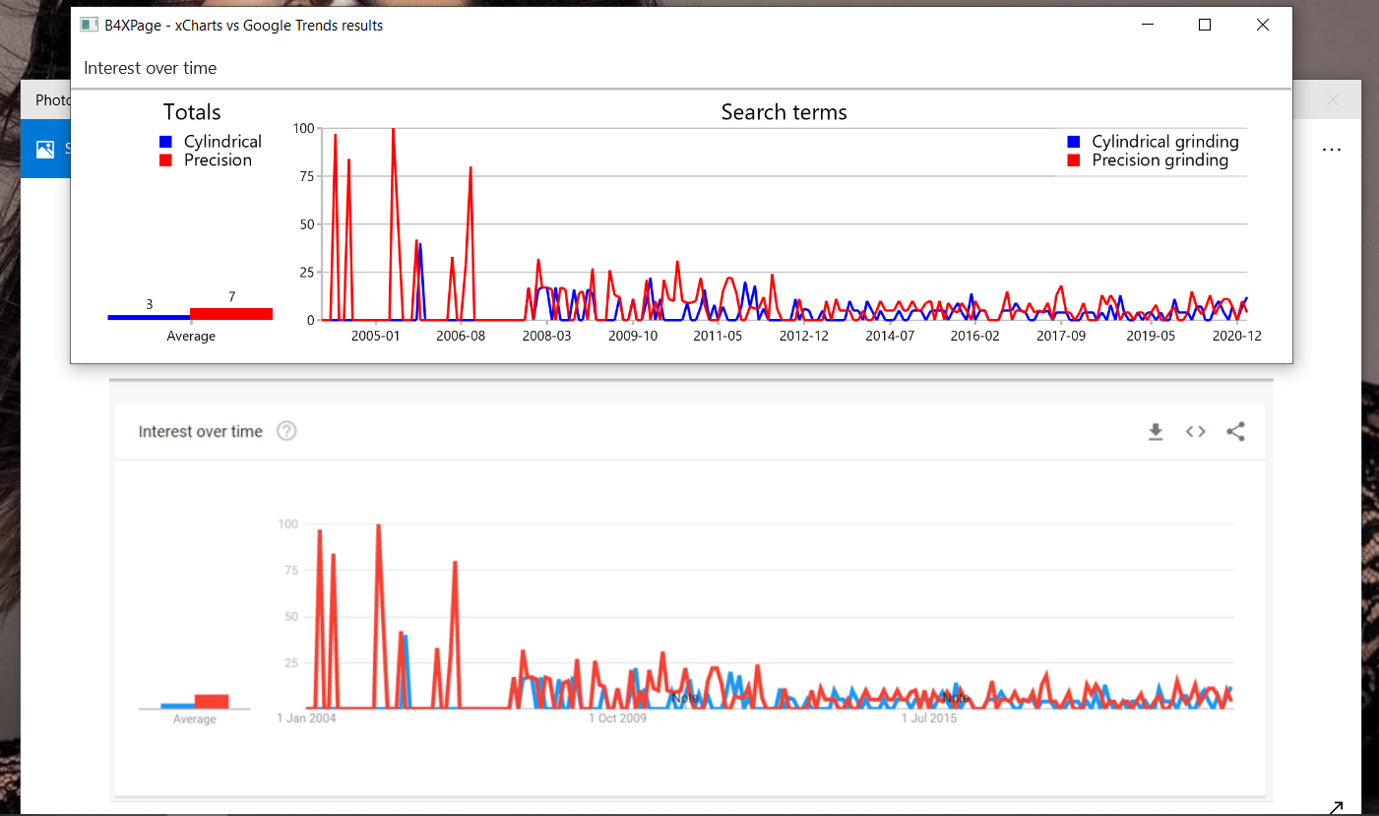
Task: Click "Interest over time" heading in B4XPage window
Action: click(x=150, y=68)
